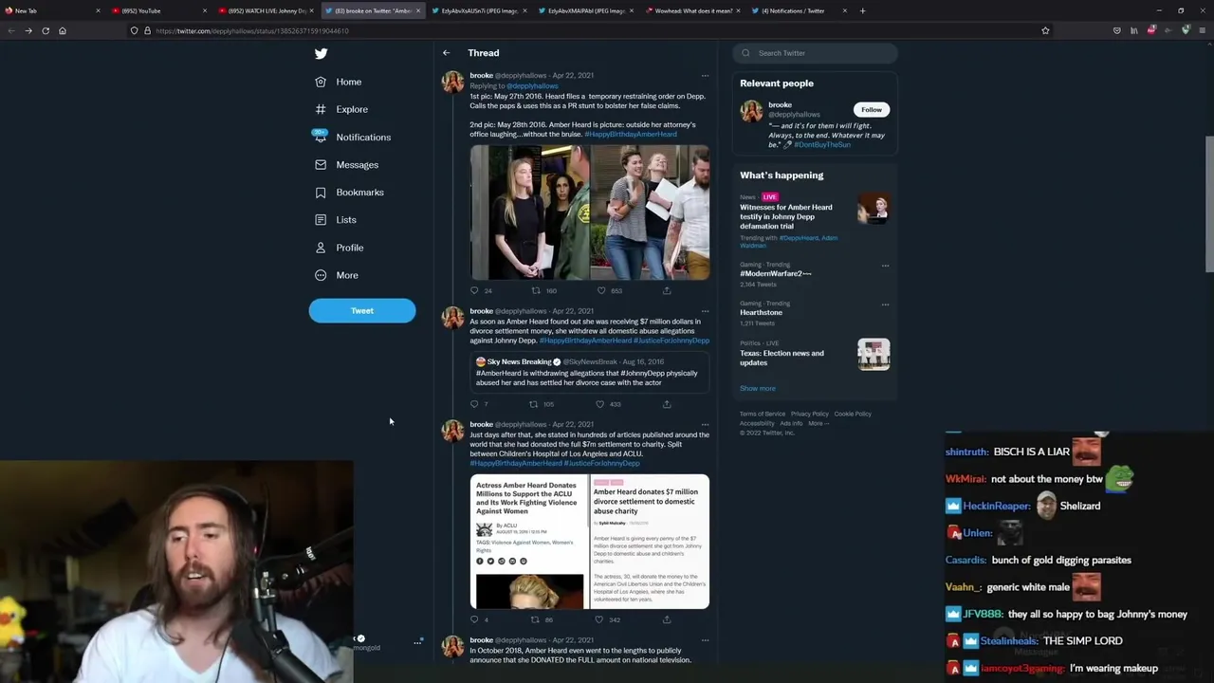Viewport: 1214px width, 683px height.
Task: Open brooke's avatar in Relevant people
Action: click(751, 111)
